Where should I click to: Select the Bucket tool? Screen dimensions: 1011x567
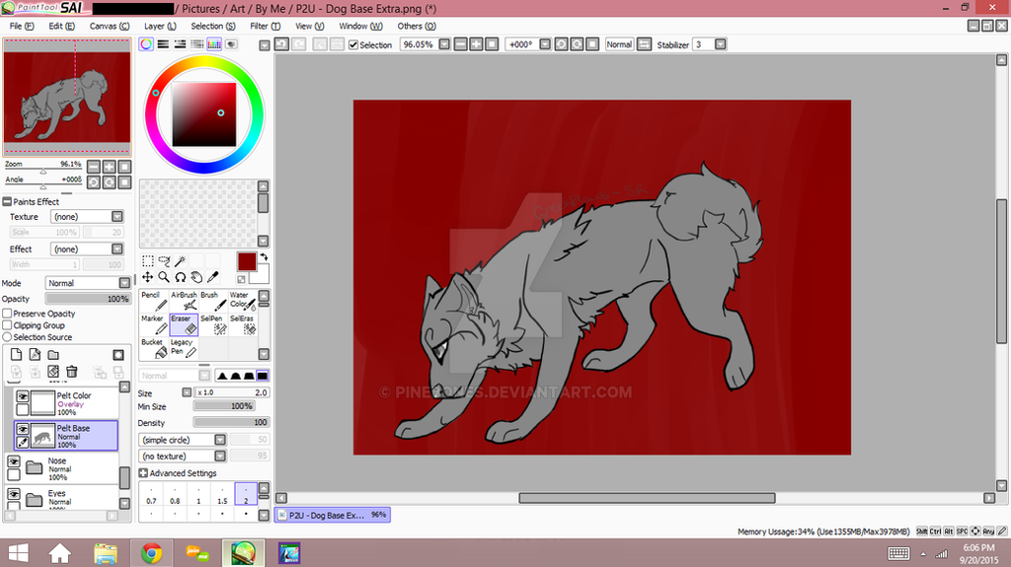click(x=155, y=348)
